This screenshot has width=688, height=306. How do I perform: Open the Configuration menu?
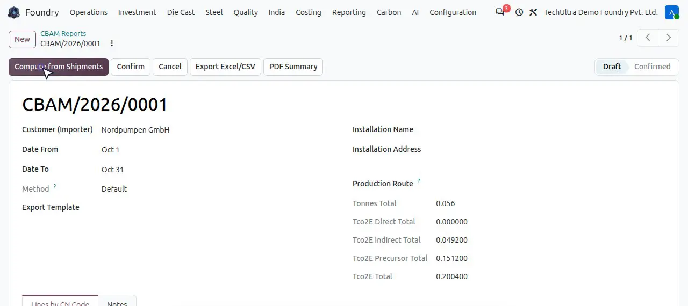(453, 12)
